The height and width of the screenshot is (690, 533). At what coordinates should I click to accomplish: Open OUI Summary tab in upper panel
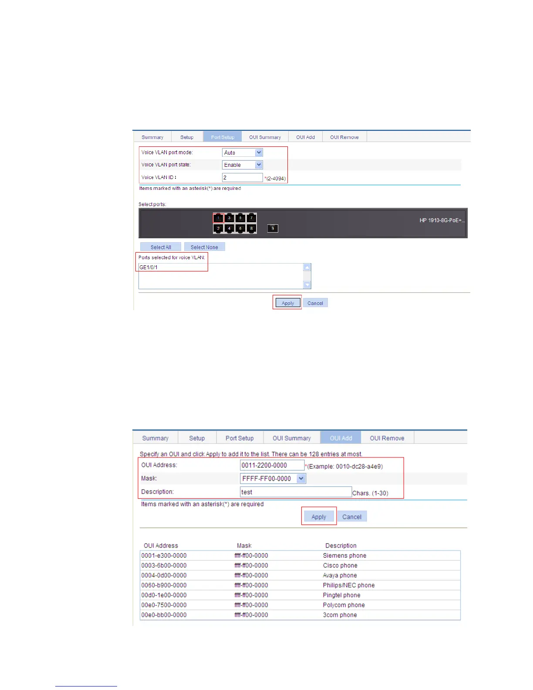(265, 137)
